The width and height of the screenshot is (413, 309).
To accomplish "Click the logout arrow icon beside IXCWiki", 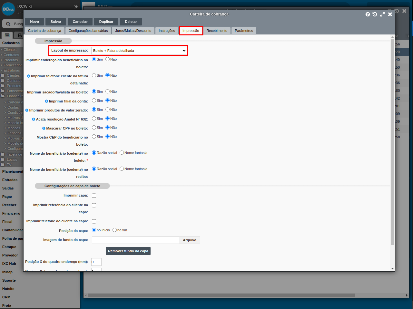I will click(x=76, y=6).
